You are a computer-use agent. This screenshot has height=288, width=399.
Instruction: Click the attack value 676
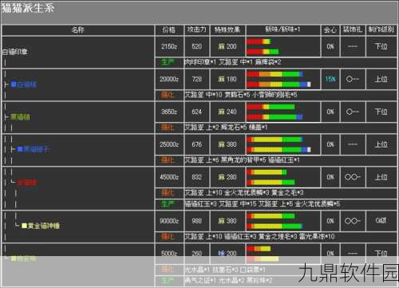(x=197, y=144)
